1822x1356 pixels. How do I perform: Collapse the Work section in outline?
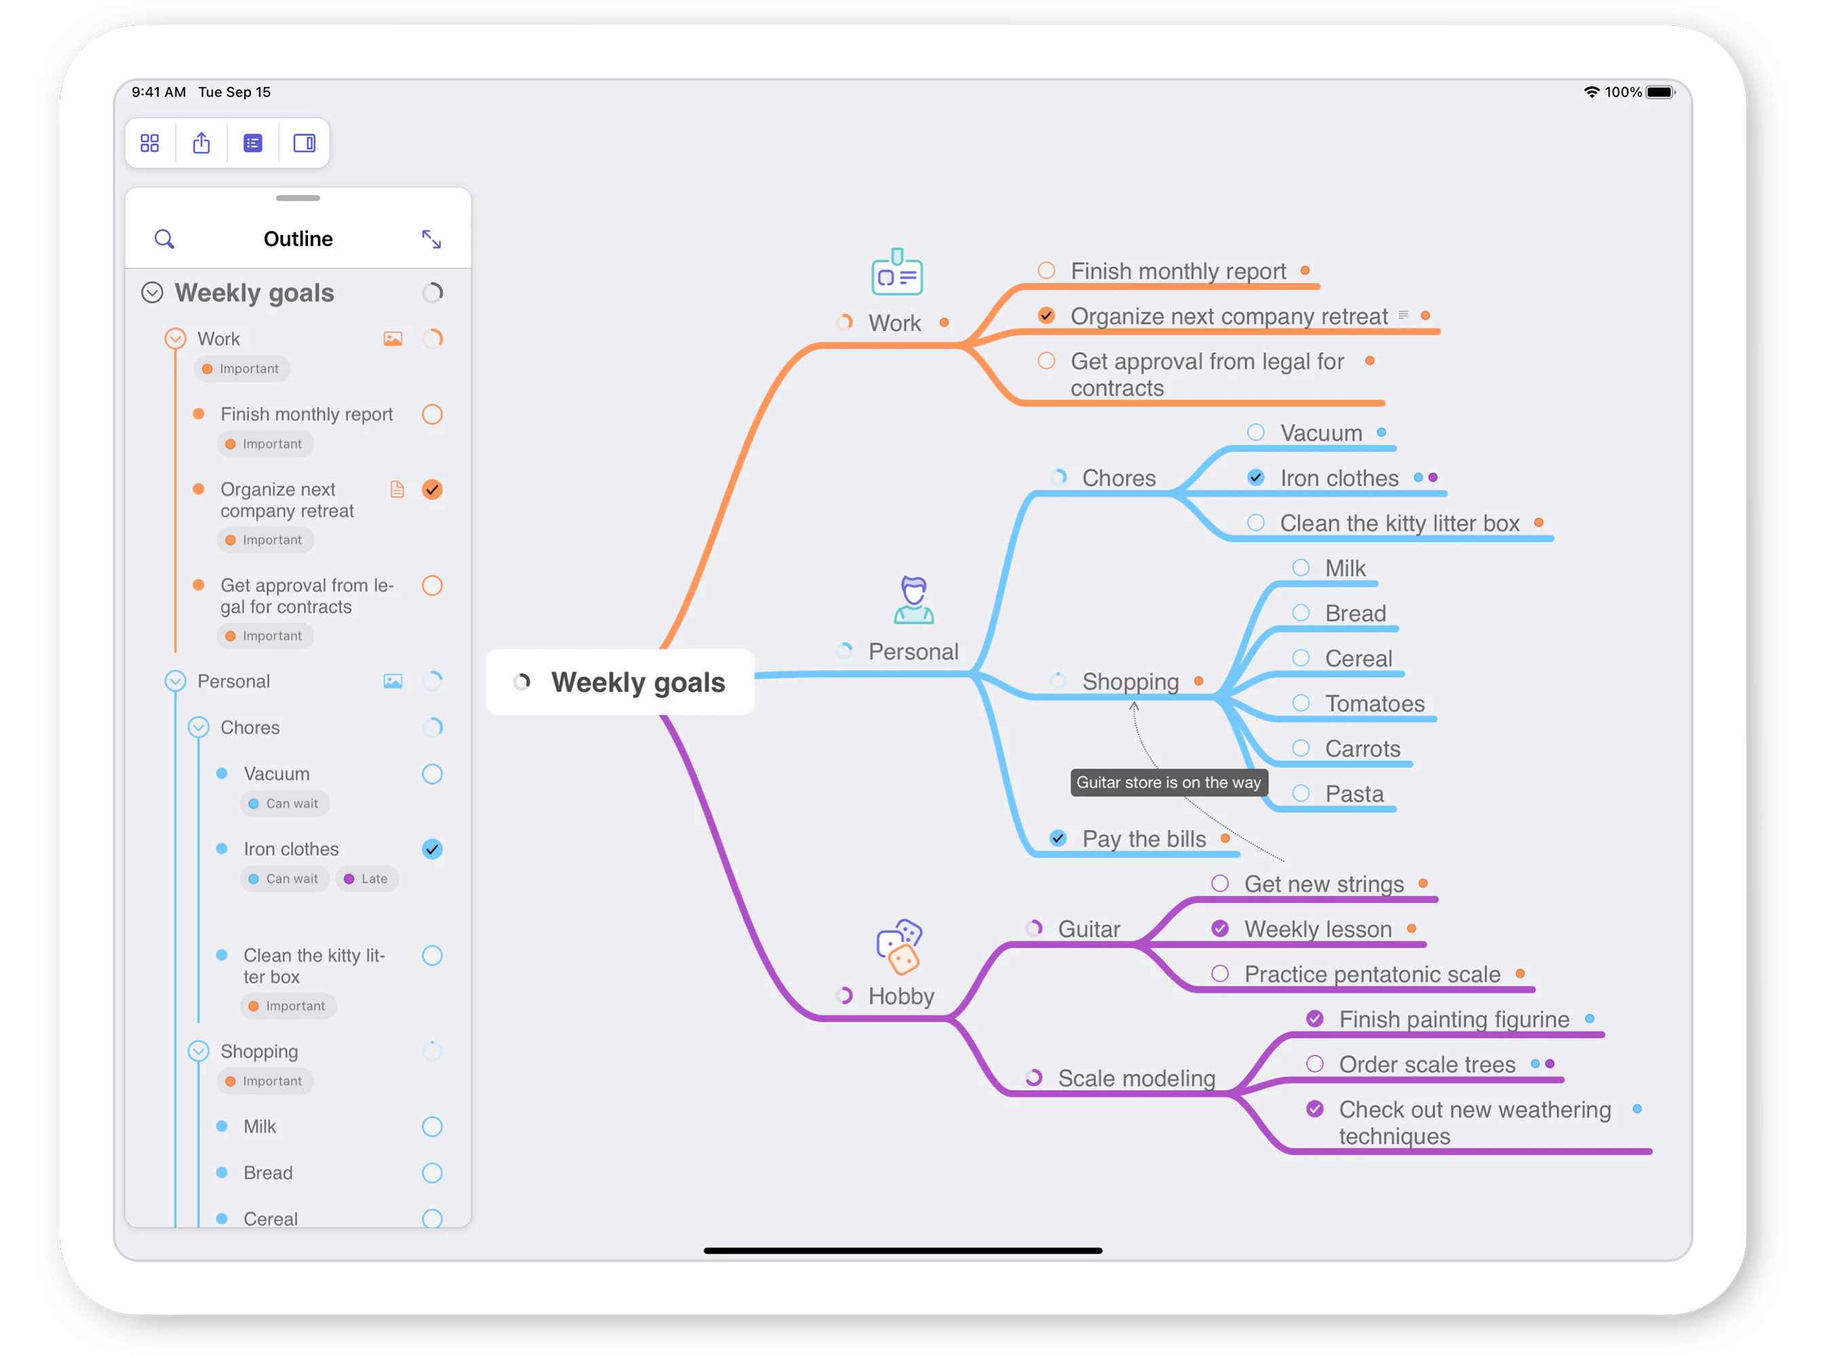coord(175,339)
